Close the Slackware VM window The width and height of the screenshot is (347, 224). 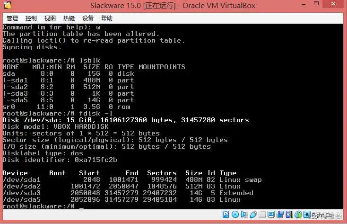[333, 4]
